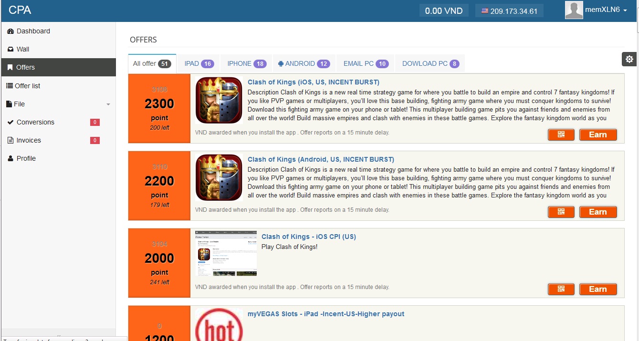The width and height of the screenshot is (639, 341).
Task: Switch to the IPHONE tab
Action: tap(247, 63)
